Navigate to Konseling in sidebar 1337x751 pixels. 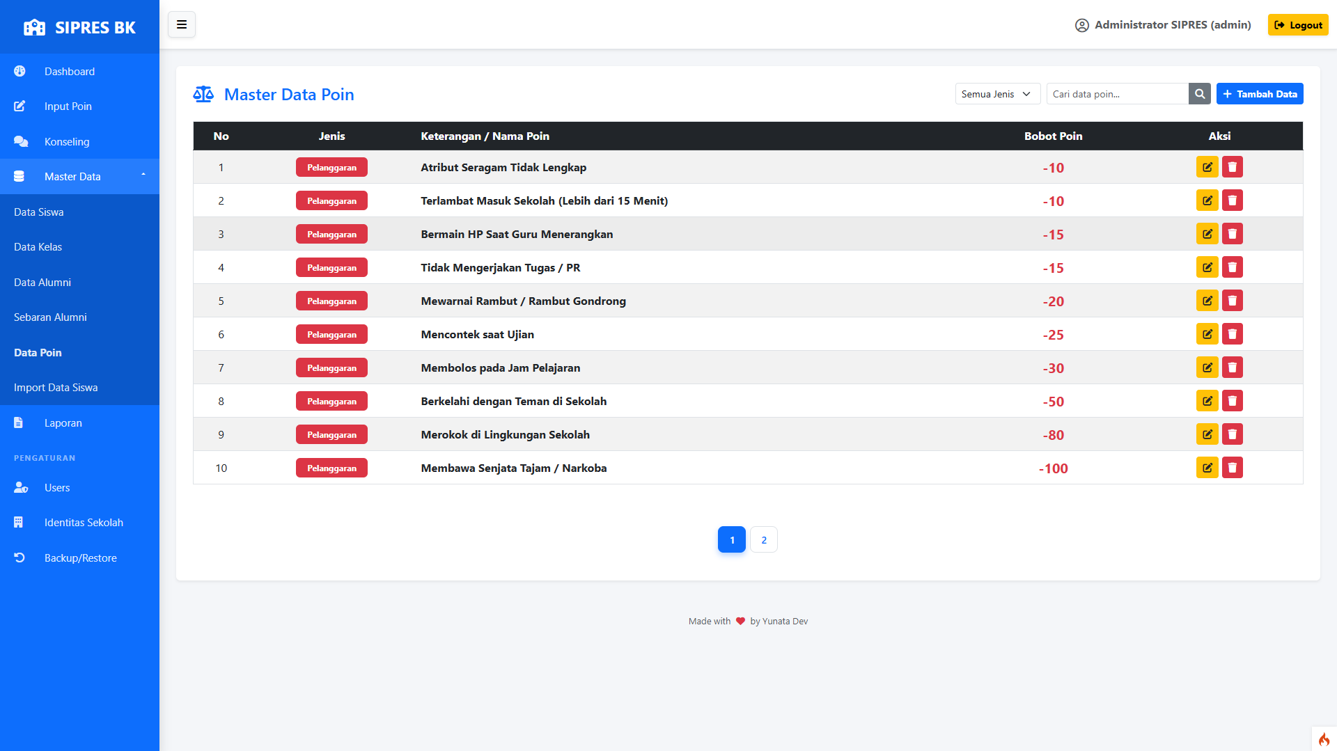pos(67,142)
